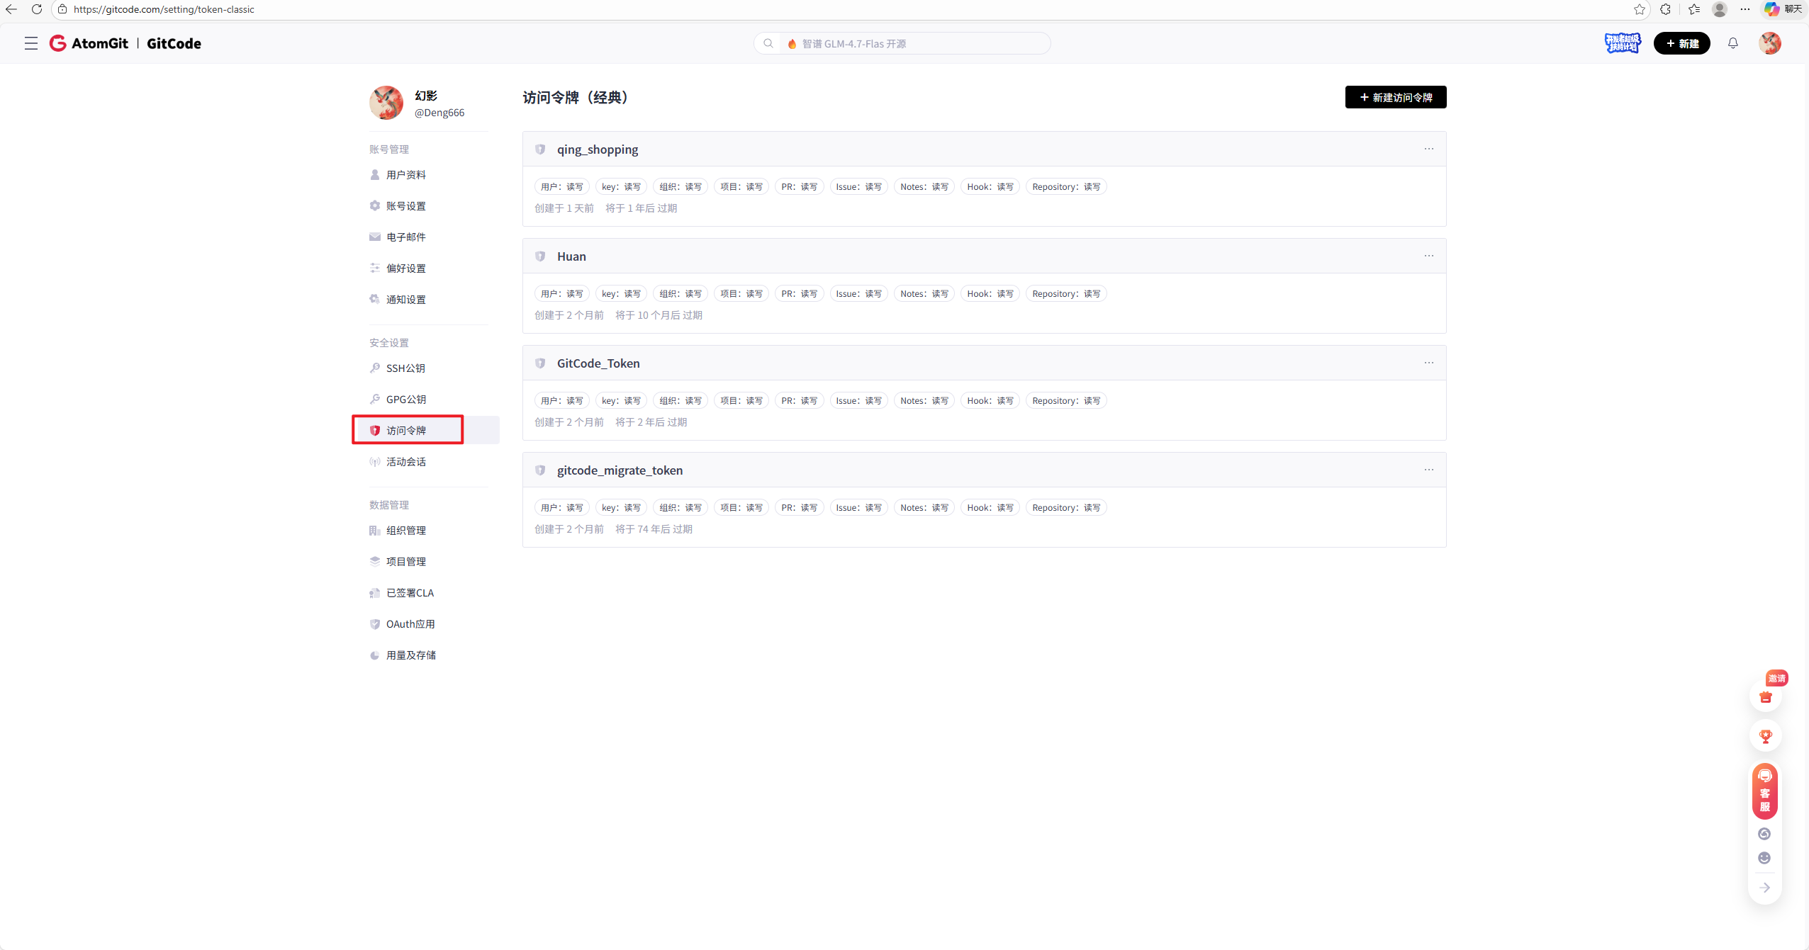
Task: Click the GitCode logo in the header
Action: [174, 43]
